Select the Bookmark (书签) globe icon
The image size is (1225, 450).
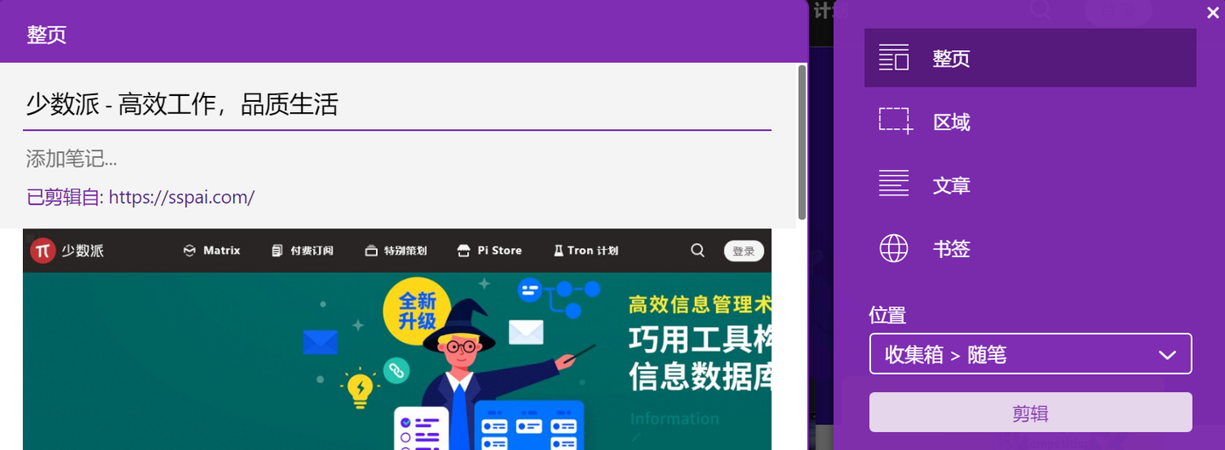pyautogui.click(x=894, y=249)
